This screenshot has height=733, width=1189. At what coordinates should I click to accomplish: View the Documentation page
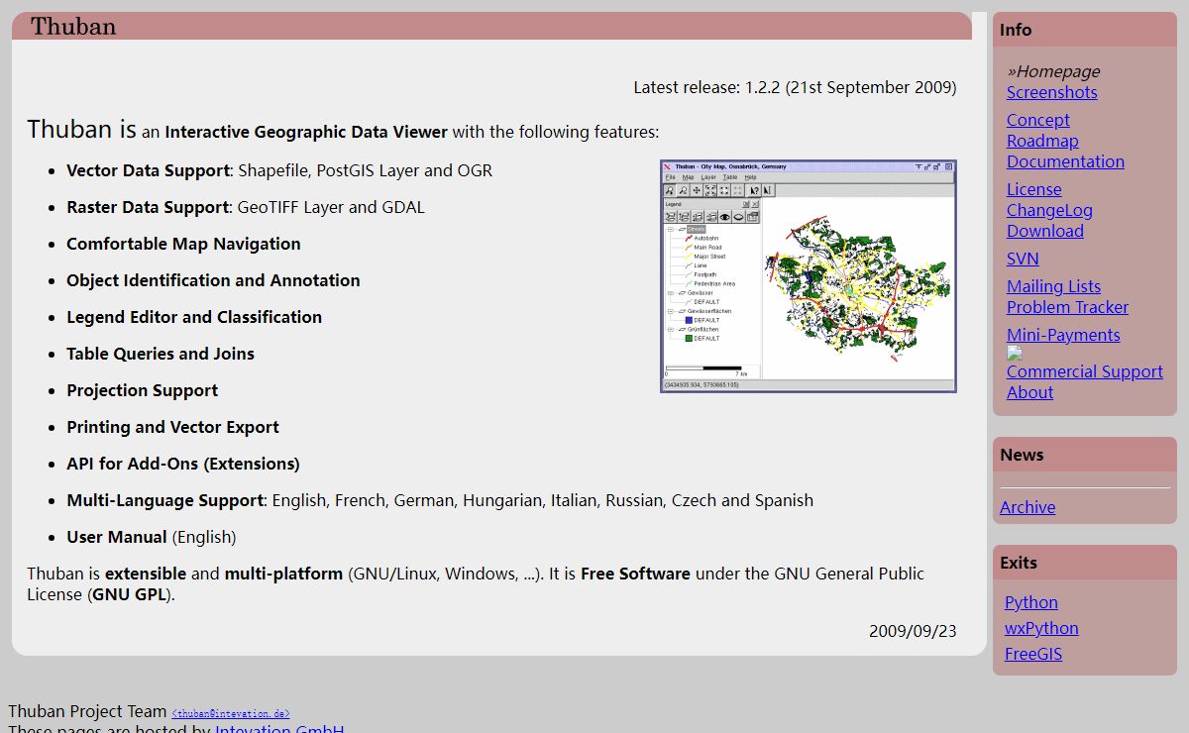(1065, 161)
